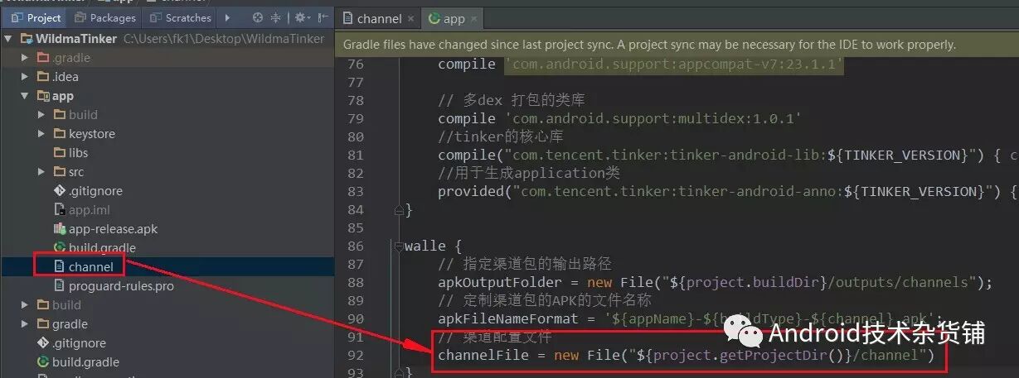Hide the project panel with the hide icon
The height and width of the screenshot is (378, 1019).
click(x=323, y=17)
